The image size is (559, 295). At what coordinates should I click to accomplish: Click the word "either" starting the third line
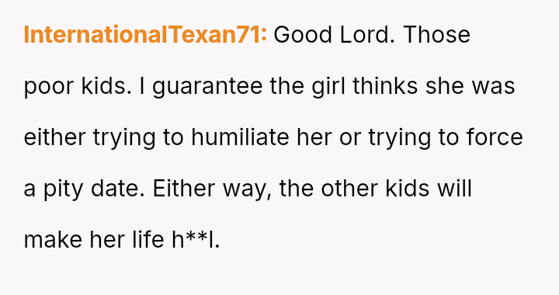pyautogui.click(x=54, y=137)
